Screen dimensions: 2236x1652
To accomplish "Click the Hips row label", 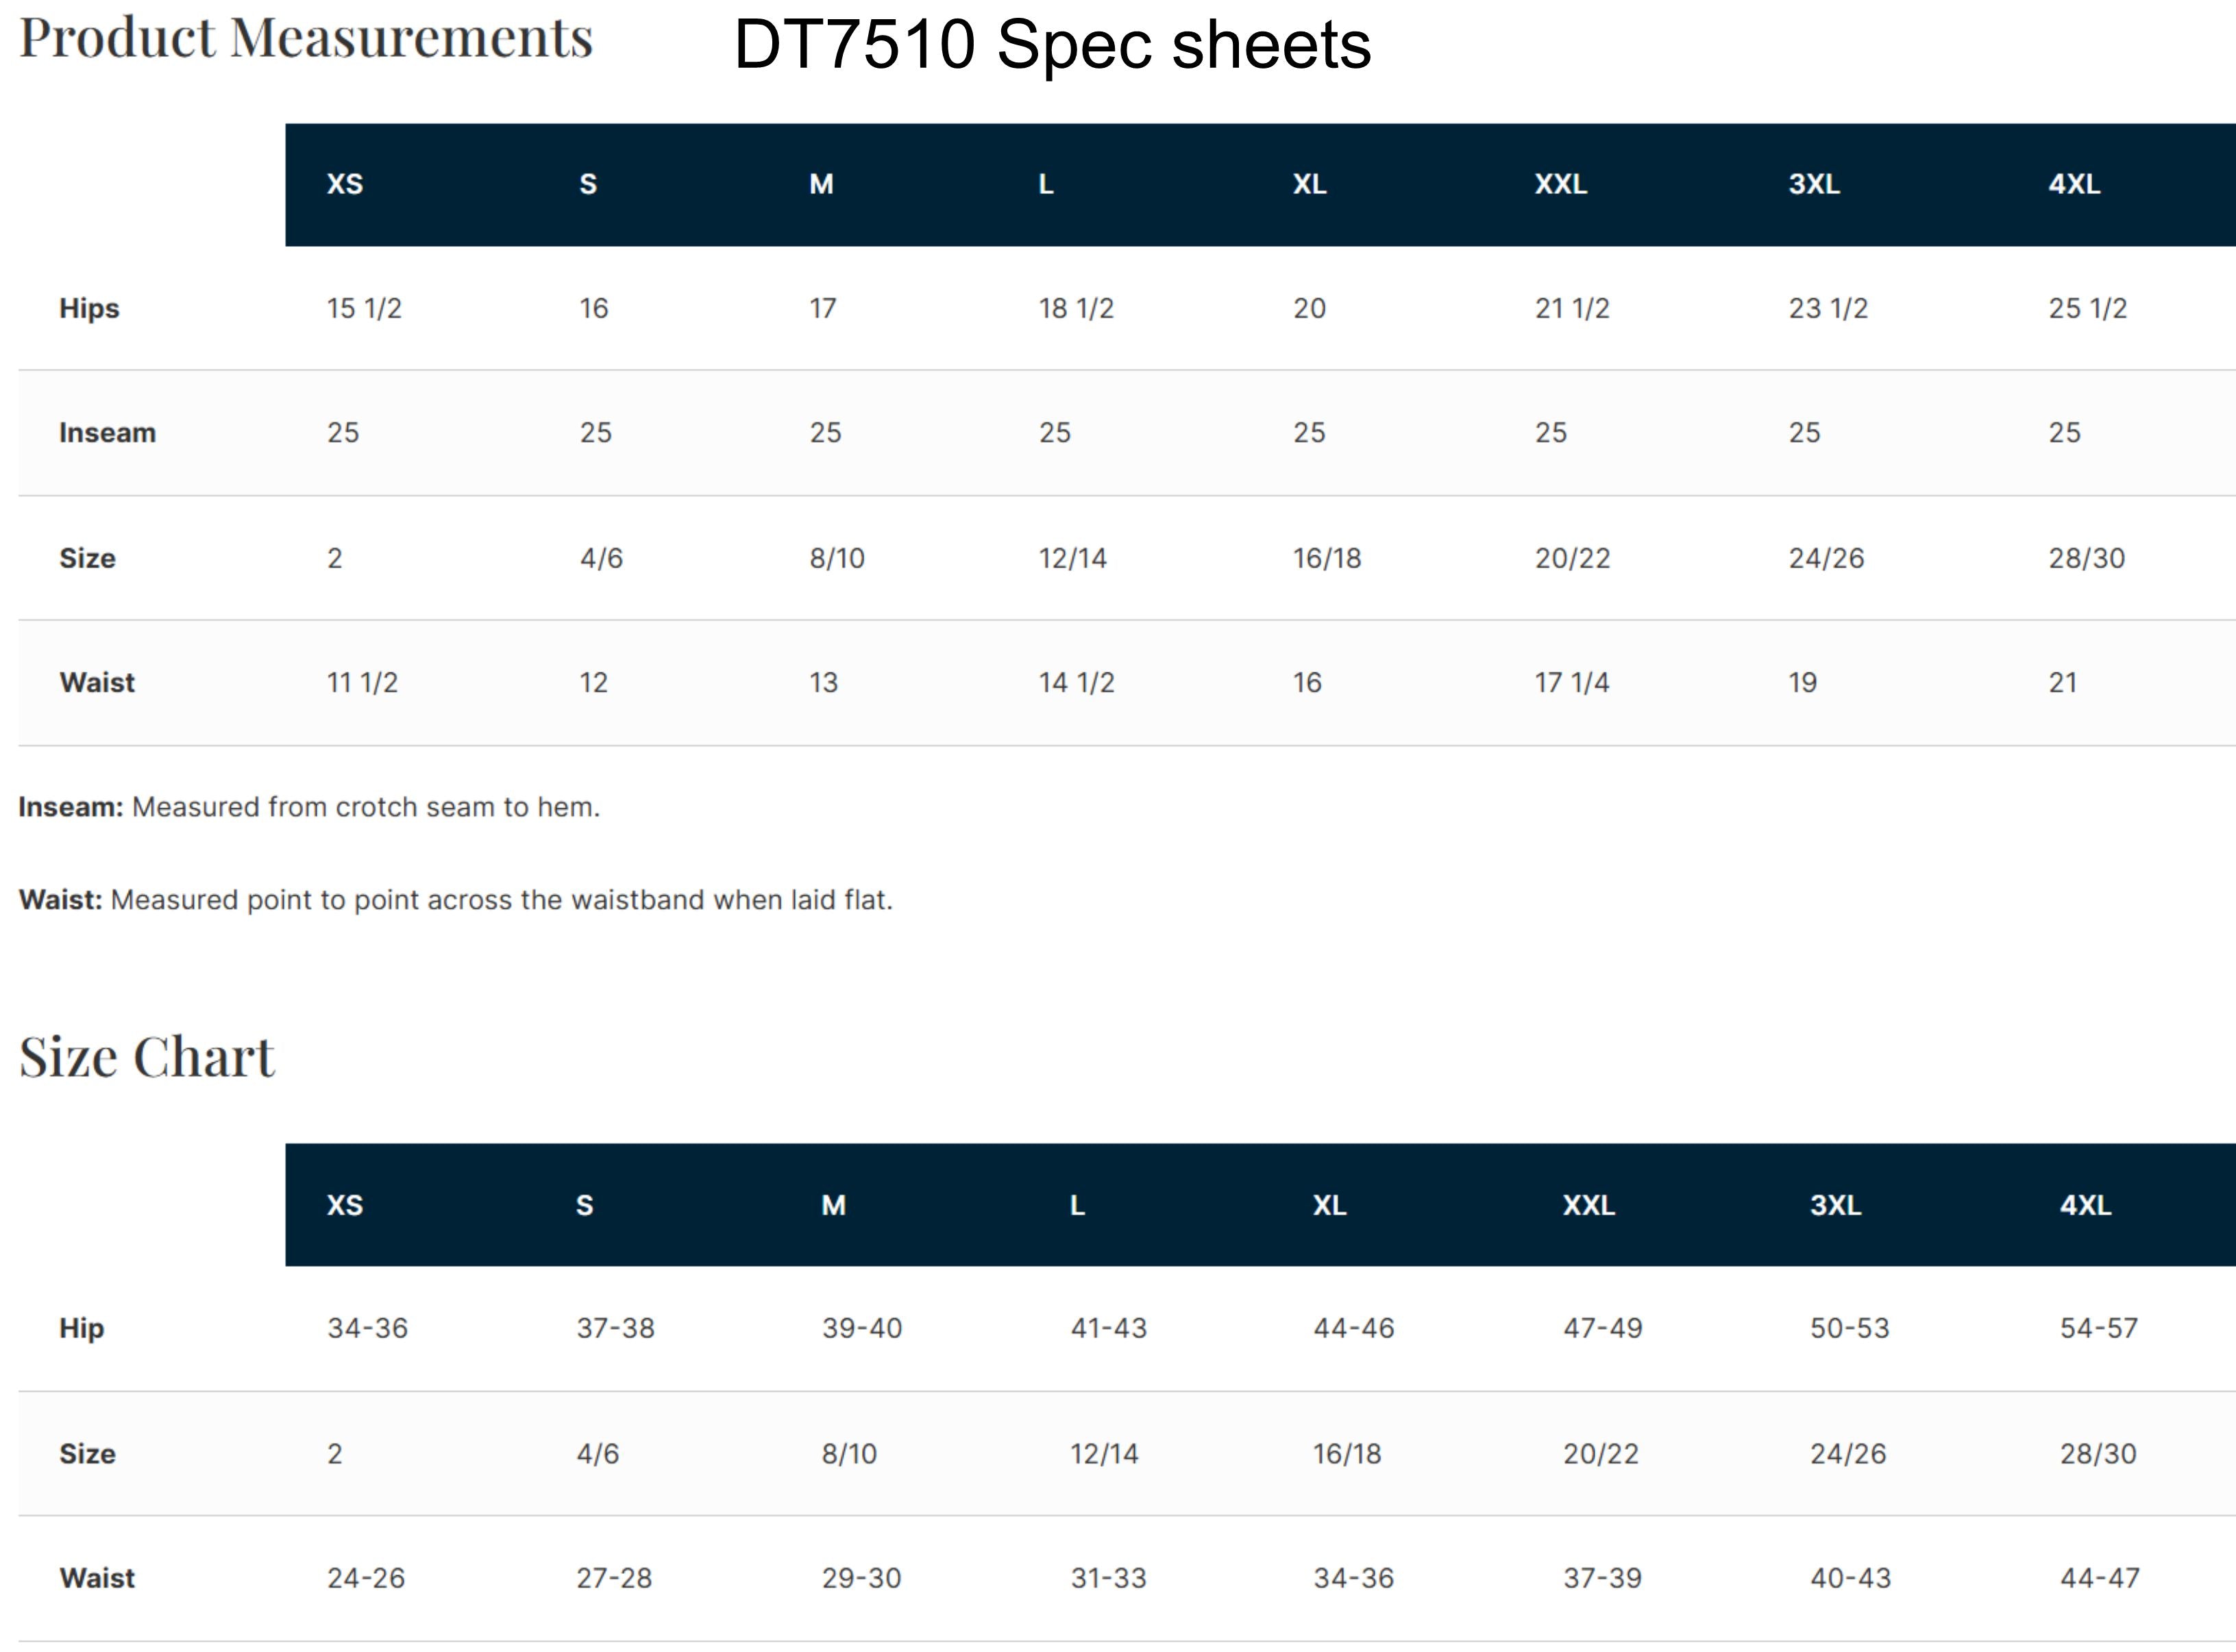I will point(89,308).
